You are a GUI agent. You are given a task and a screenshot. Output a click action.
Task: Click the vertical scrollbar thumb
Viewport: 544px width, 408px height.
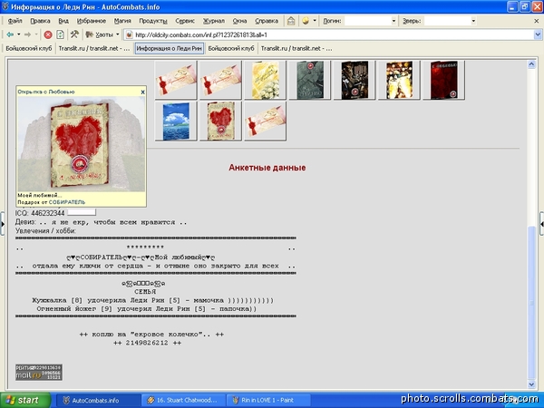(531, 302)
